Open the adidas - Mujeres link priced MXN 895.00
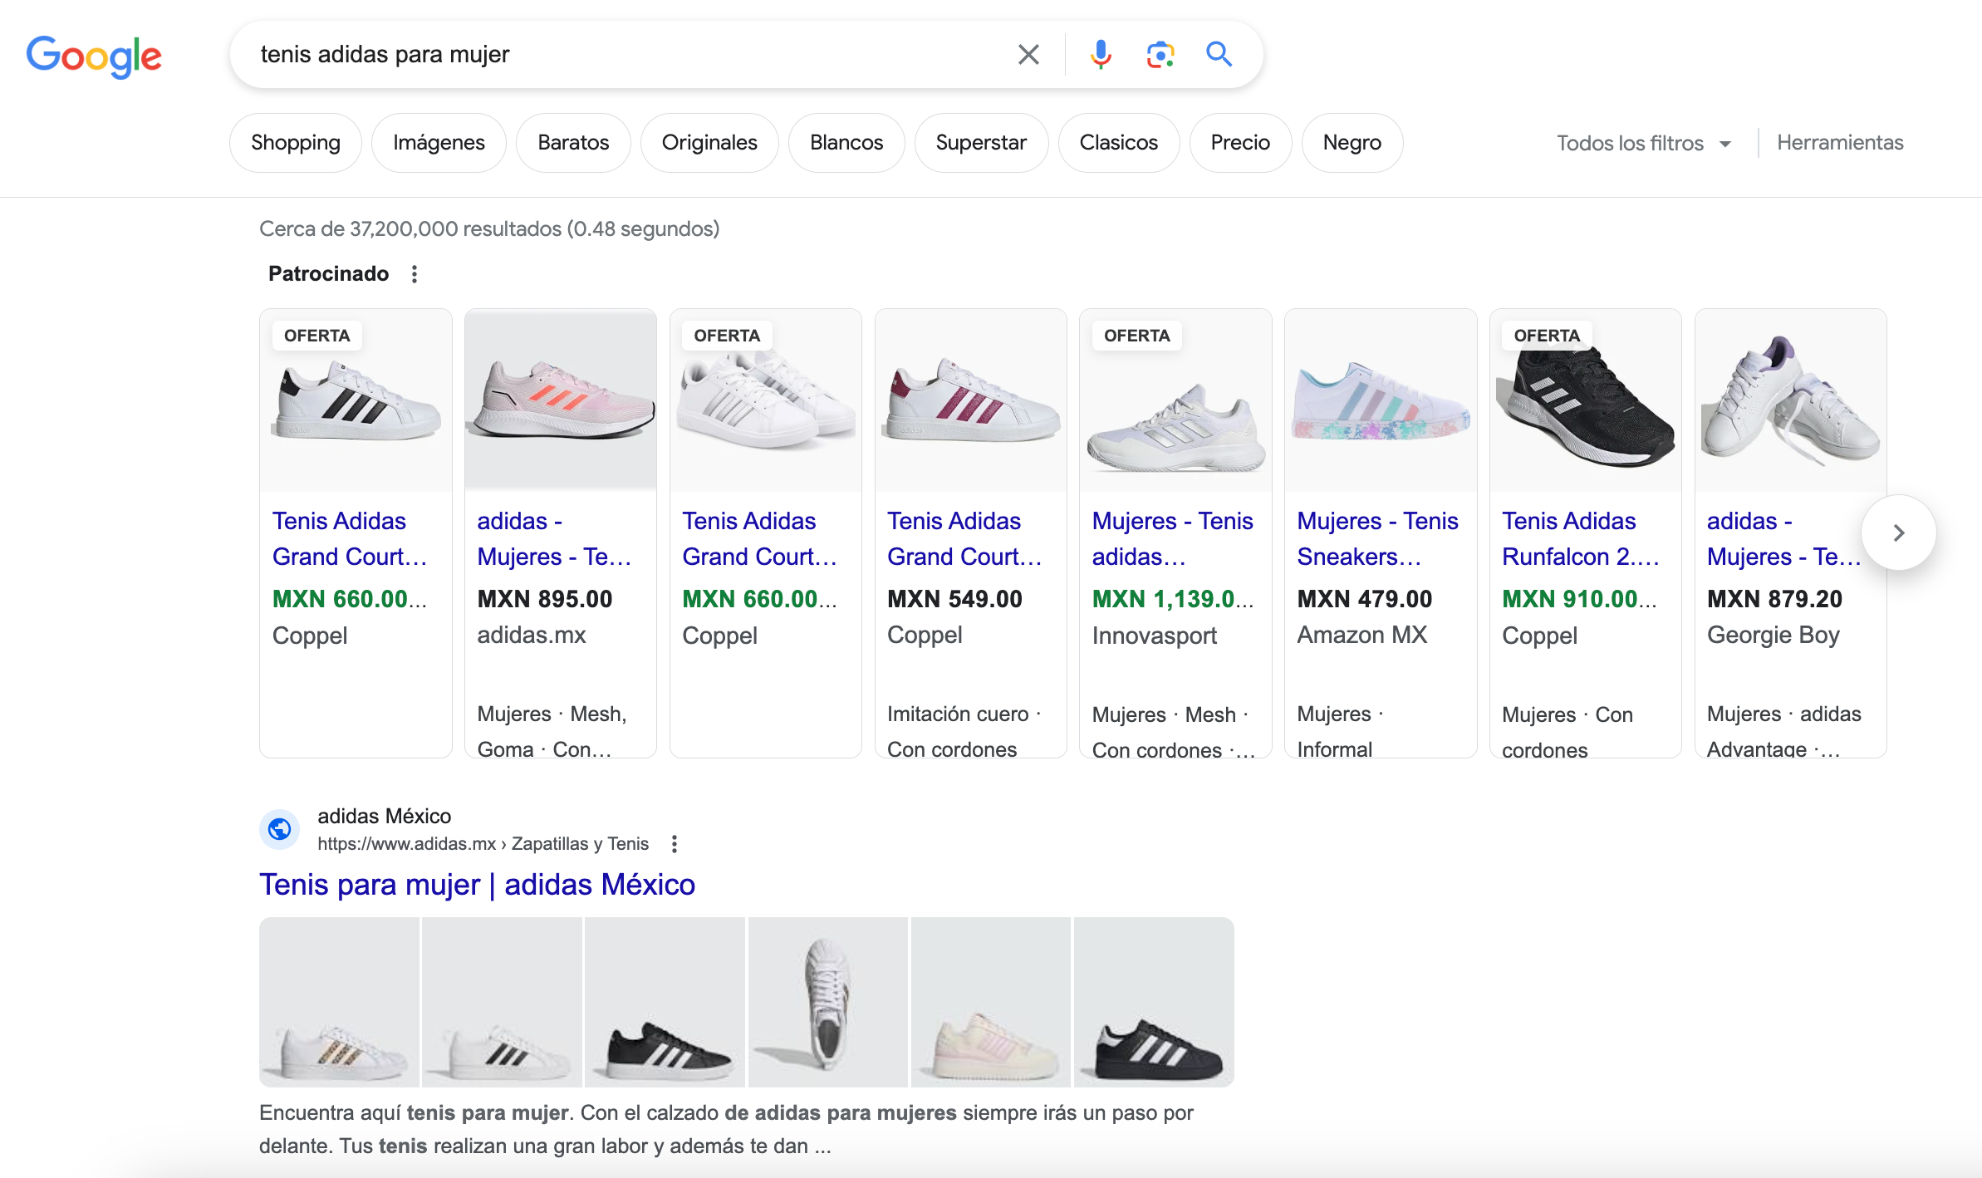The height and width of the screenshot is (1178, 1982). click(x=554, y=538)
